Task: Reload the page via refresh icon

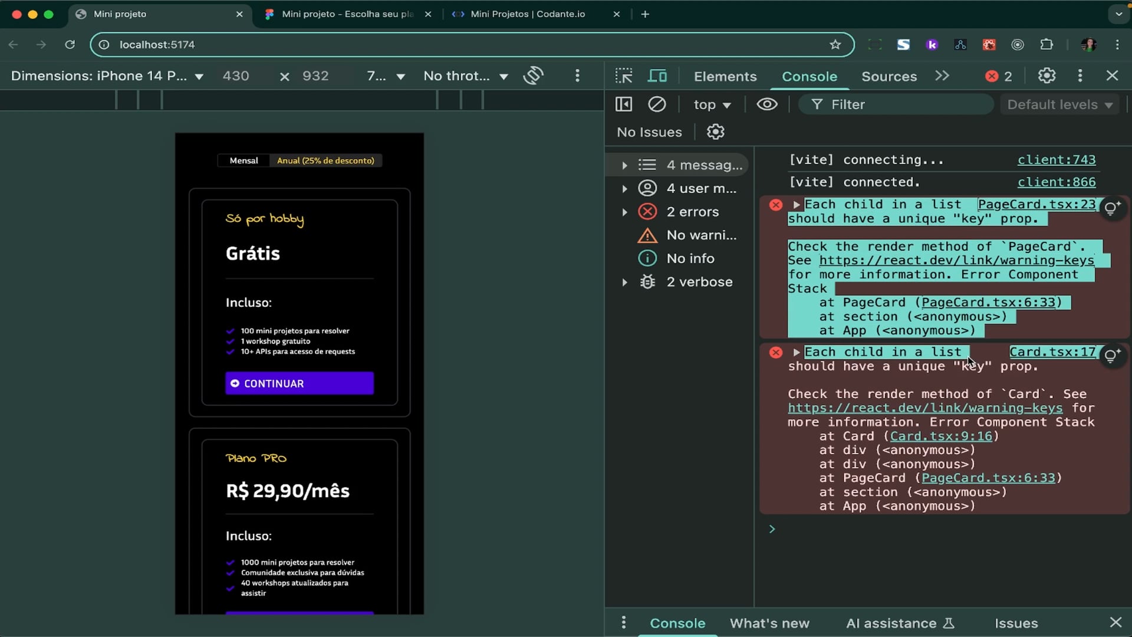Action: tap(70, 45)
